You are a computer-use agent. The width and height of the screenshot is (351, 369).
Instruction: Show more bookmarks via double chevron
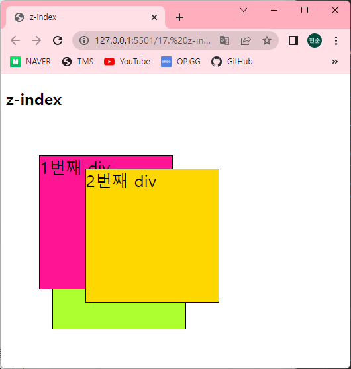[x=335, y=62]
